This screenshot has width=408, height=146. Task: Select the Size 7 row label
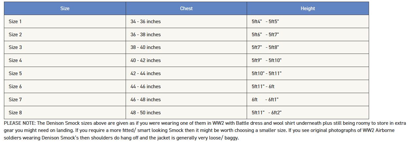[x=15, y=100]
